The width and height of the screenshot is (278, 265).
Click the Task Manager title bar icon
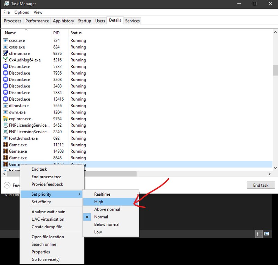pyautogui.click(x=6, y=4)
